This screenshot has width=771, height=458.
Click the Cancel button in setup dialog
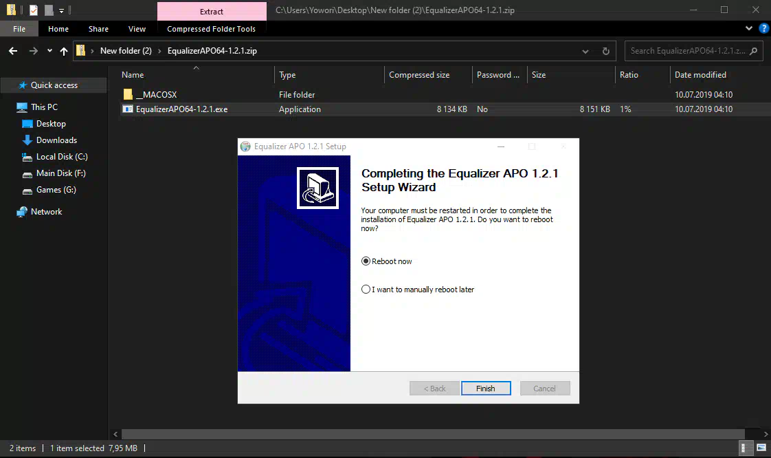tap(545, 388)
